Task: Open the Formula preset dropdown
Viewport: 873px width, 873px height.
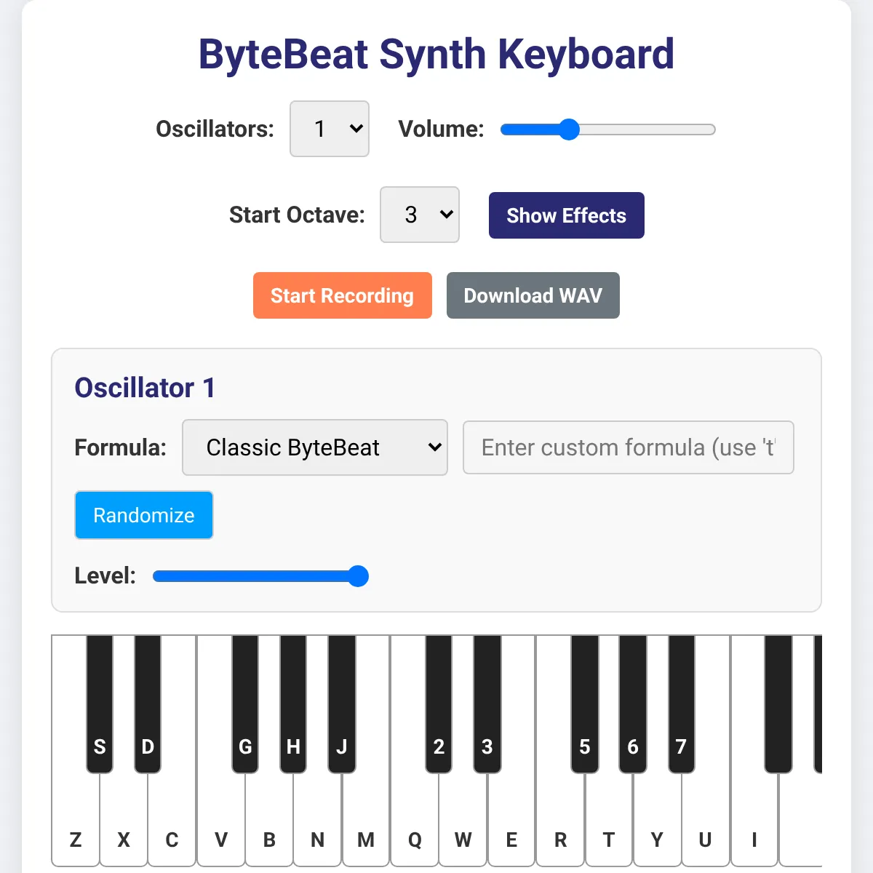Action: (x=314, y=447)
